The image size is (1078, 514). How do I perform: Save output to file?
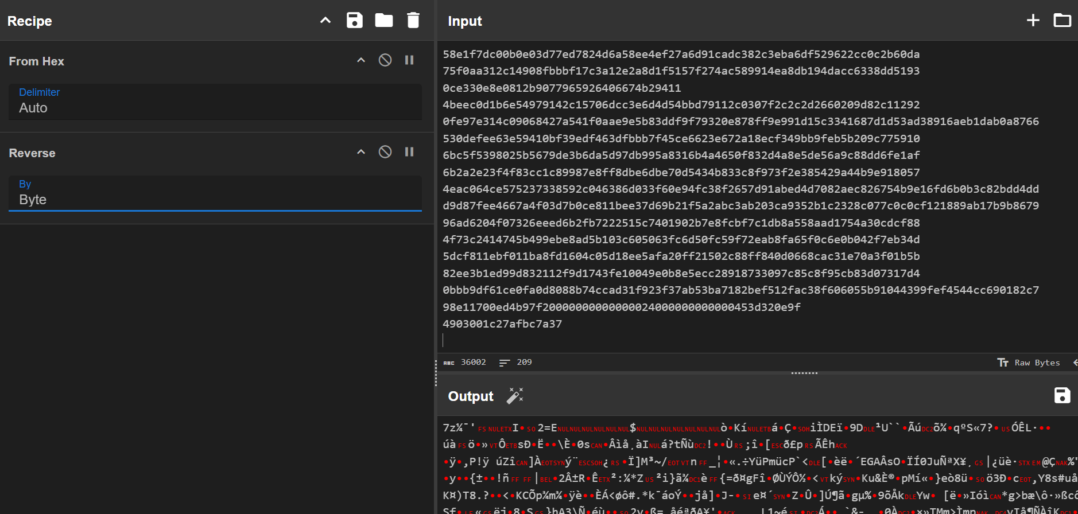coord(1062,396)
